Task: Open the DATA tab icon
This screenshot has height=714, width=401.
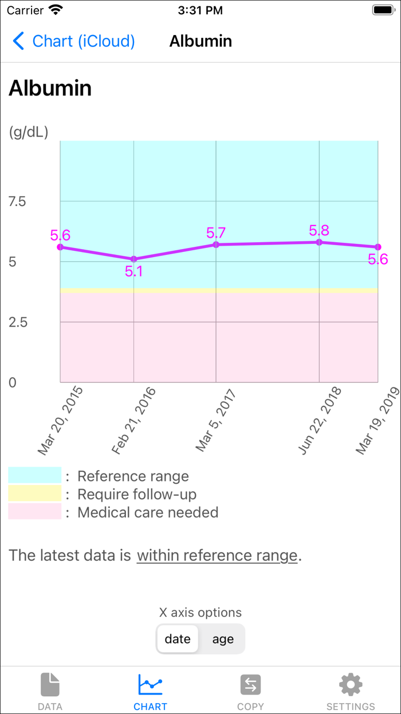Action: (x=50, y=684)
